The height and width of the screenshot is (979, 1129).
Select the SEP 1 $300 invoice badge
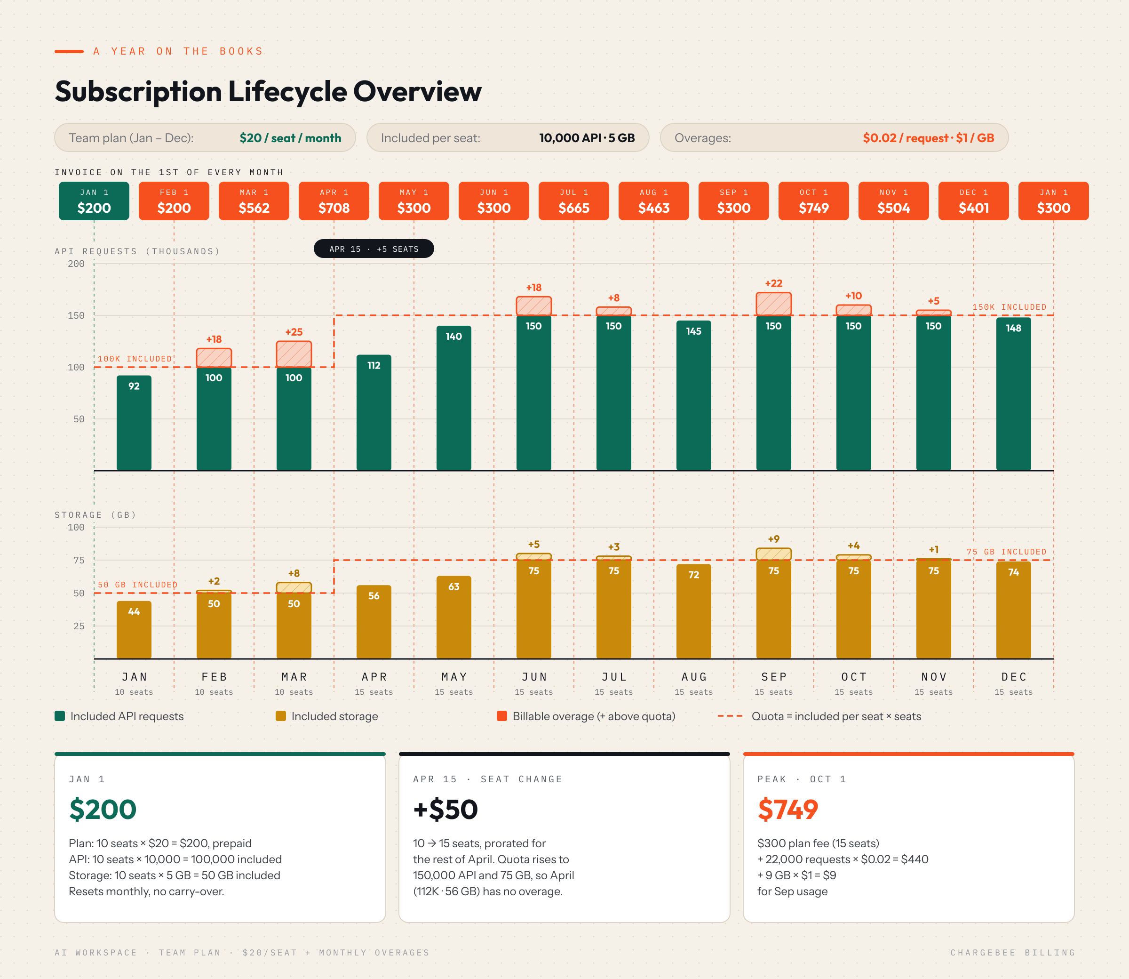[x=734, y=201]
